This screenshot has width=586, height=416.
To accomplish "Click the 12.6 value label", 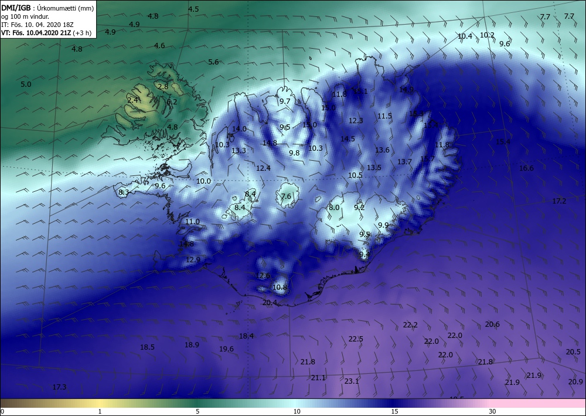I will [x=263, y=276].
